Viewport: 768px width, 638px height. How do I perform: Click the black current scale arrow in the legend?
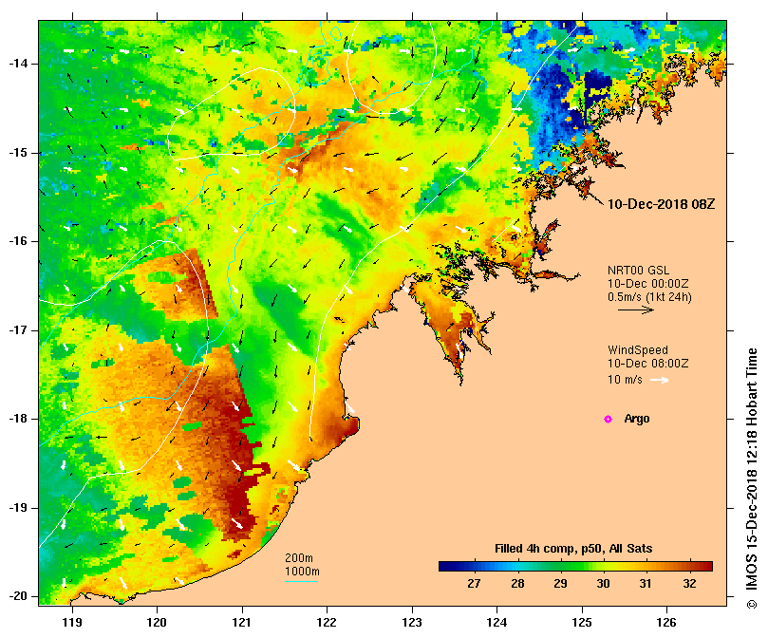(636, 310)
